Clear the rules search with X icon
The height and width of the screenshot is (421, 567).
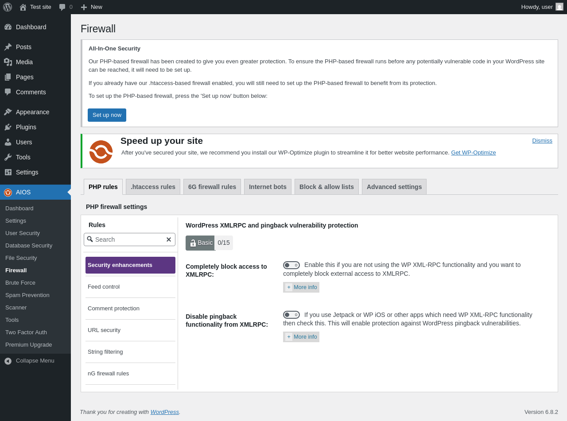pyautogui.click(x=169, y=239)
